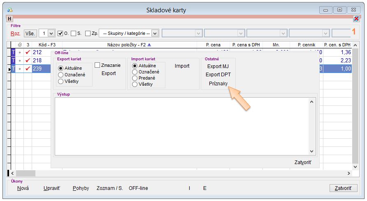Choose Predané under Import kariet
This screenshot has width=367, height=201.
135,78
